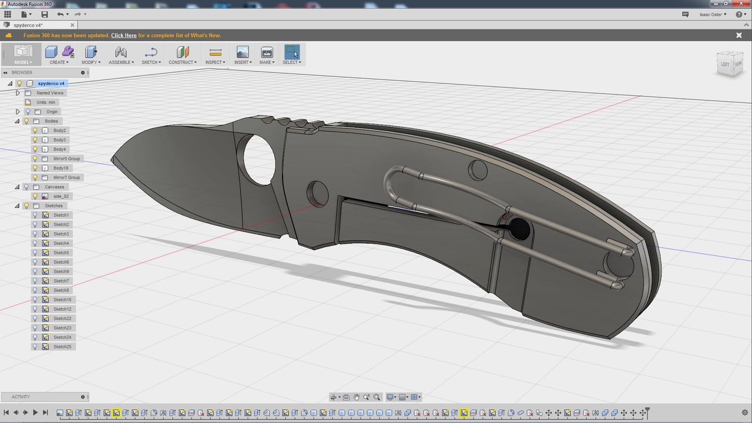Play the timeline history
This screenshot has width=752, height=423.
[35, 413]
